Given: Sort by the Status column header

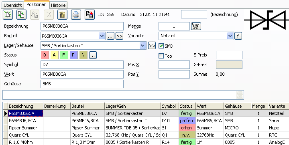Looking at the screenshot, I should (x=187, y=106).
